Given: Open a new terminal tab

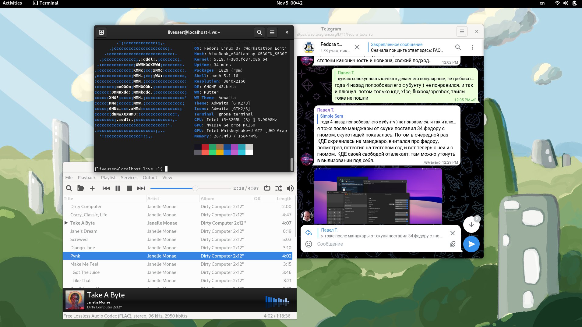Looking at the screenshot, I should (102, 32).
